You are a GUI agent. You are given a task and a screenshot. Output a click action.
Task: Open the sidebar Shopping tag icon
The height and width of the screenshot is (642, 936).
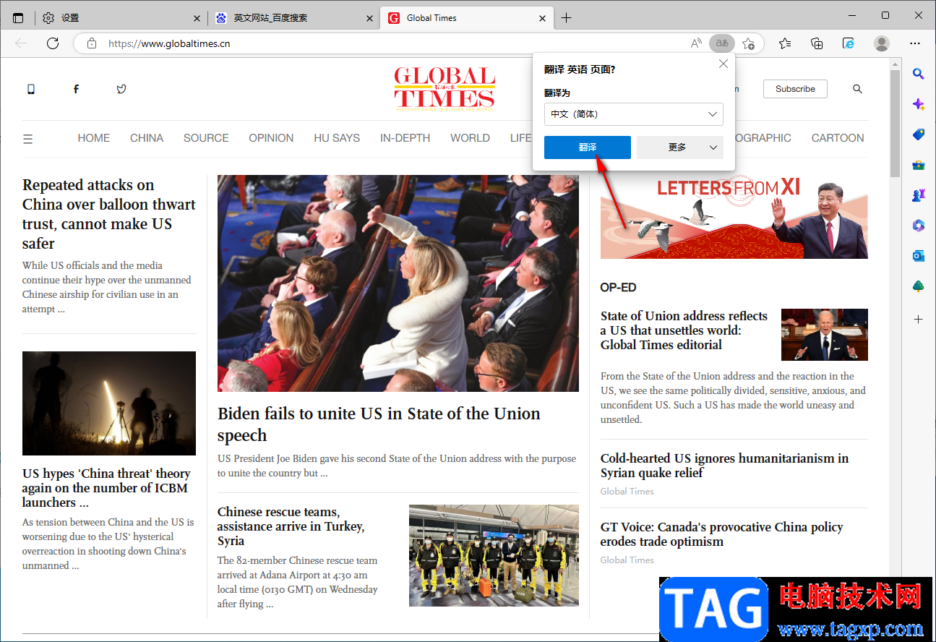coord(919,134)
